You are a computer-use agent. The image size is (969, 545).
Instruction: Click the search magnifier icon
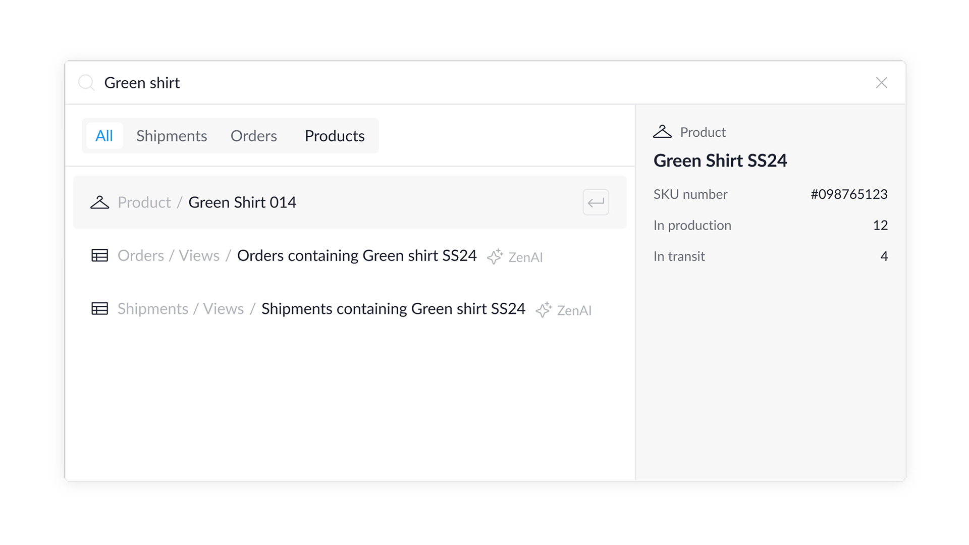tap(86, 82)
